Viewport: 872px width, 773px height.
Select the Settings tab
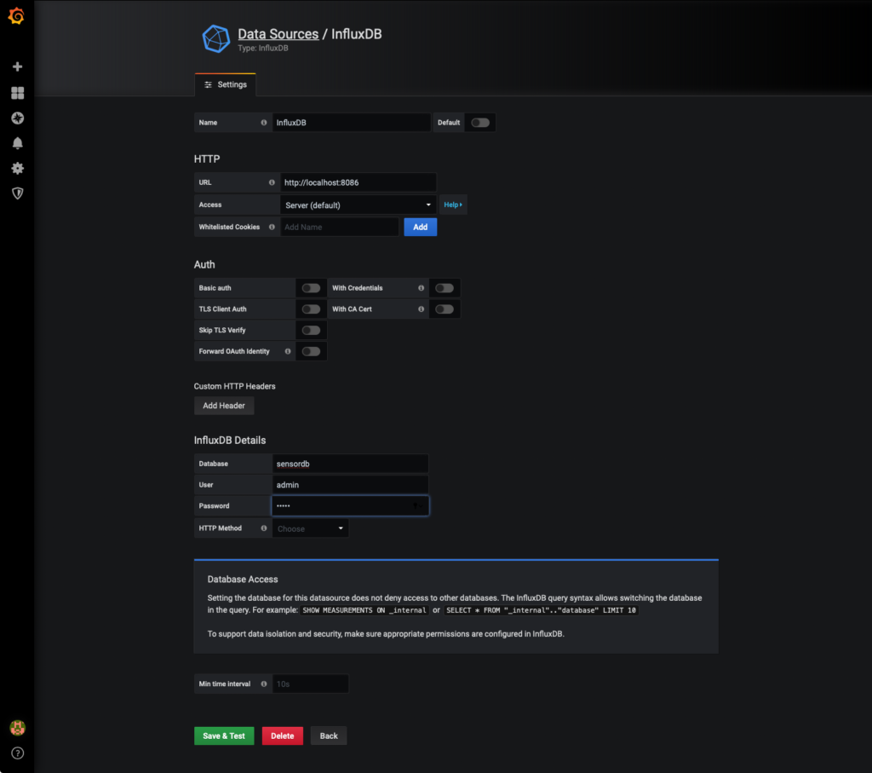click(x=225, y=84)
